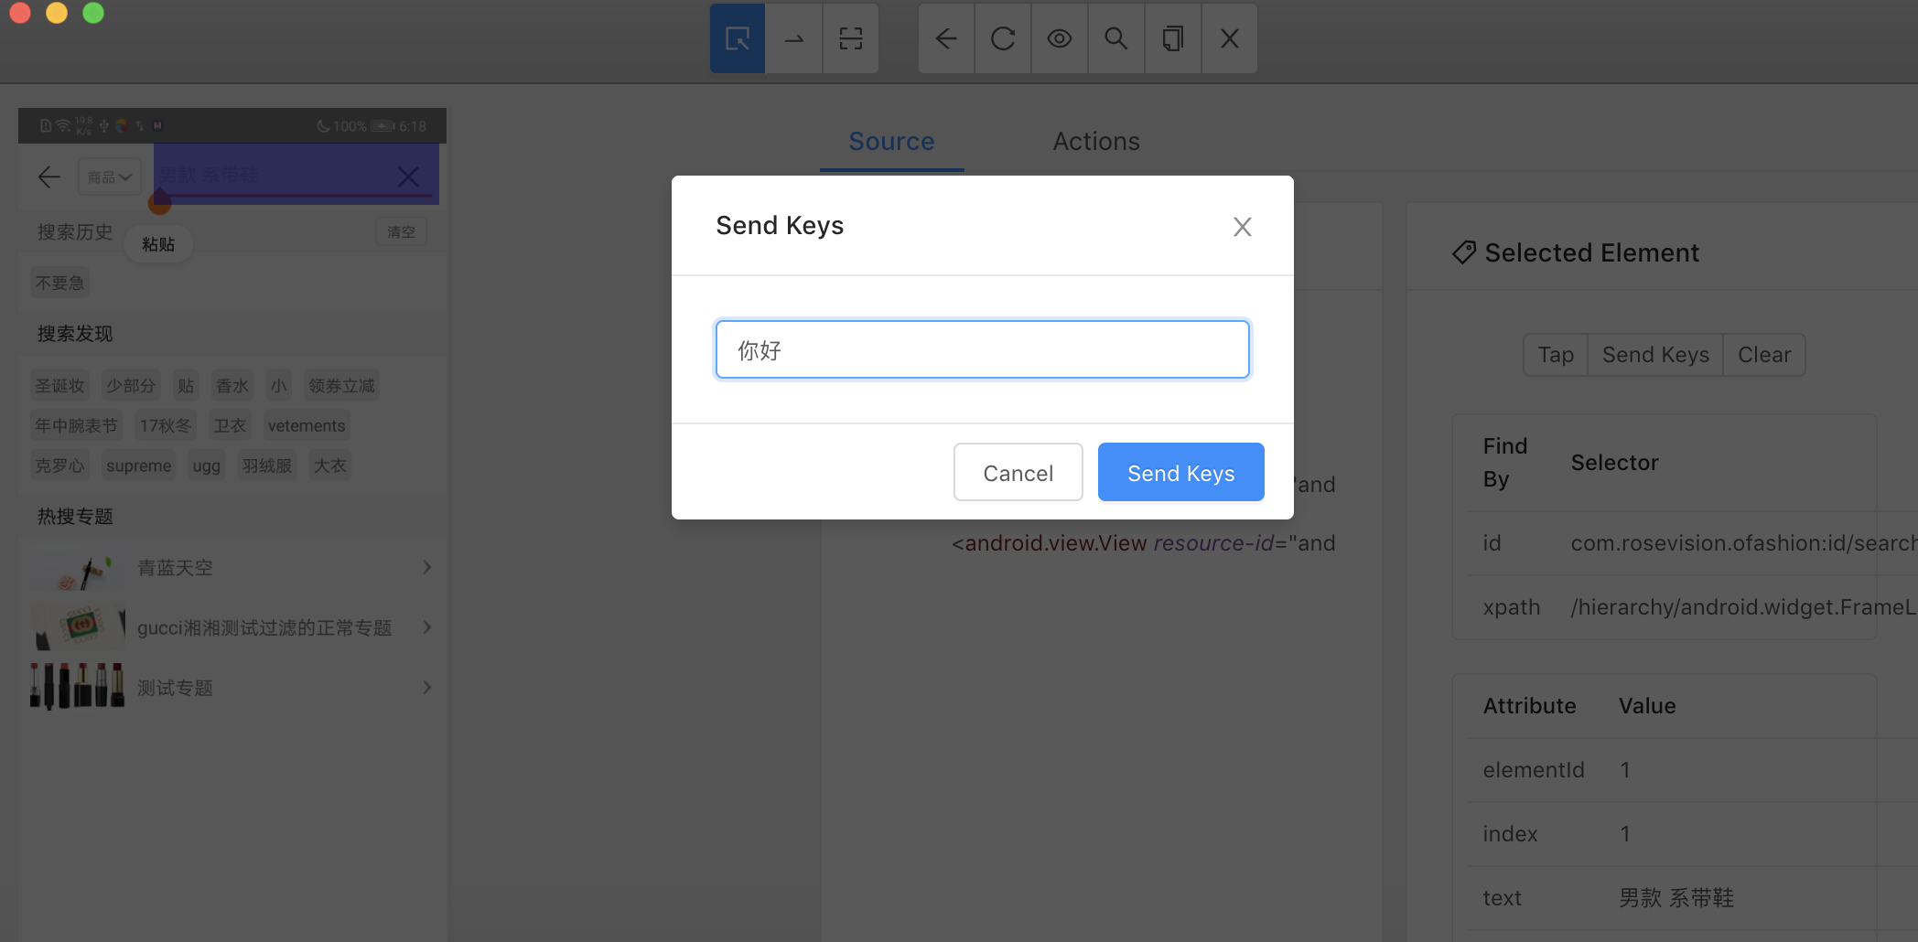Confirm with the blue Send Keys button
Screen dimensions: 1918x942
tap(1180, 473)
